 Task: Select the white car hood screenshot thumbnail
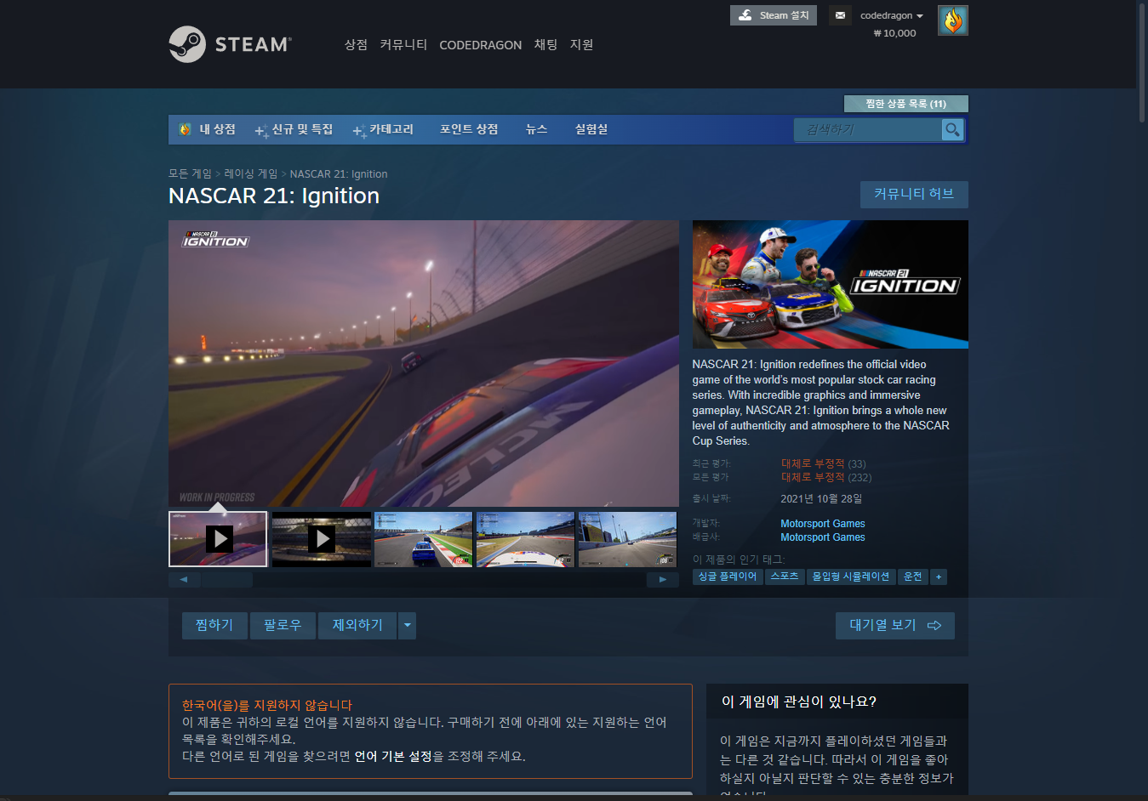[525, 539]
